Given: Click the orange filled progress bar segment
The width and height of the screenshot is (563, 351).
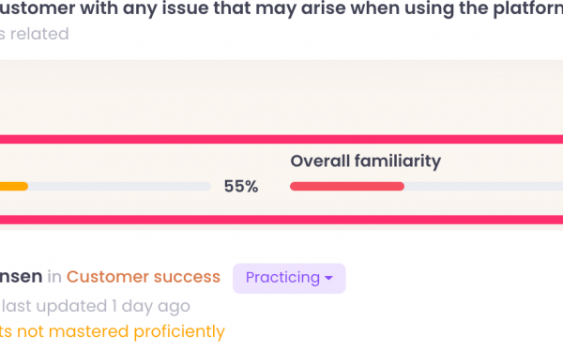Looking at the screenshot, I should (x=14, y=186).
